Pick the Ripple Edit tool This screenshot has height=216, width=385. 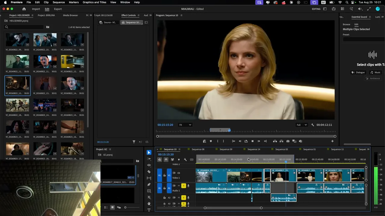149,165
